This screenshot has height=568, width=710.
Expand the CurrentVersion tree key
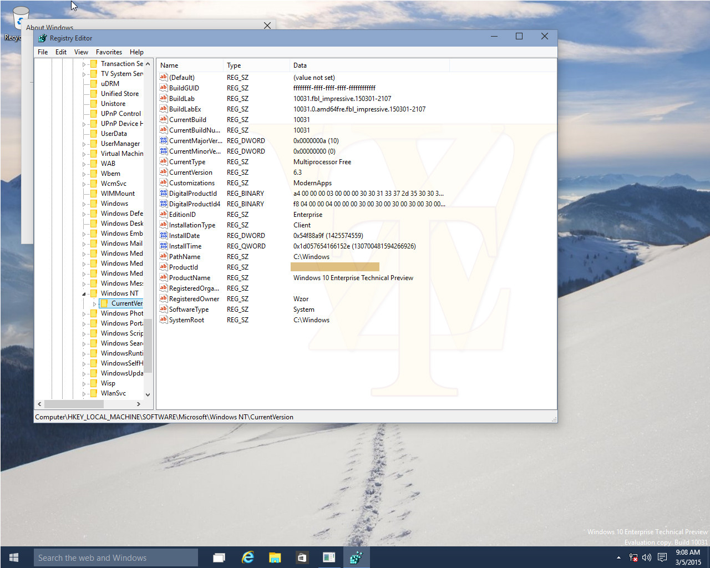click(x=94, y=304)
